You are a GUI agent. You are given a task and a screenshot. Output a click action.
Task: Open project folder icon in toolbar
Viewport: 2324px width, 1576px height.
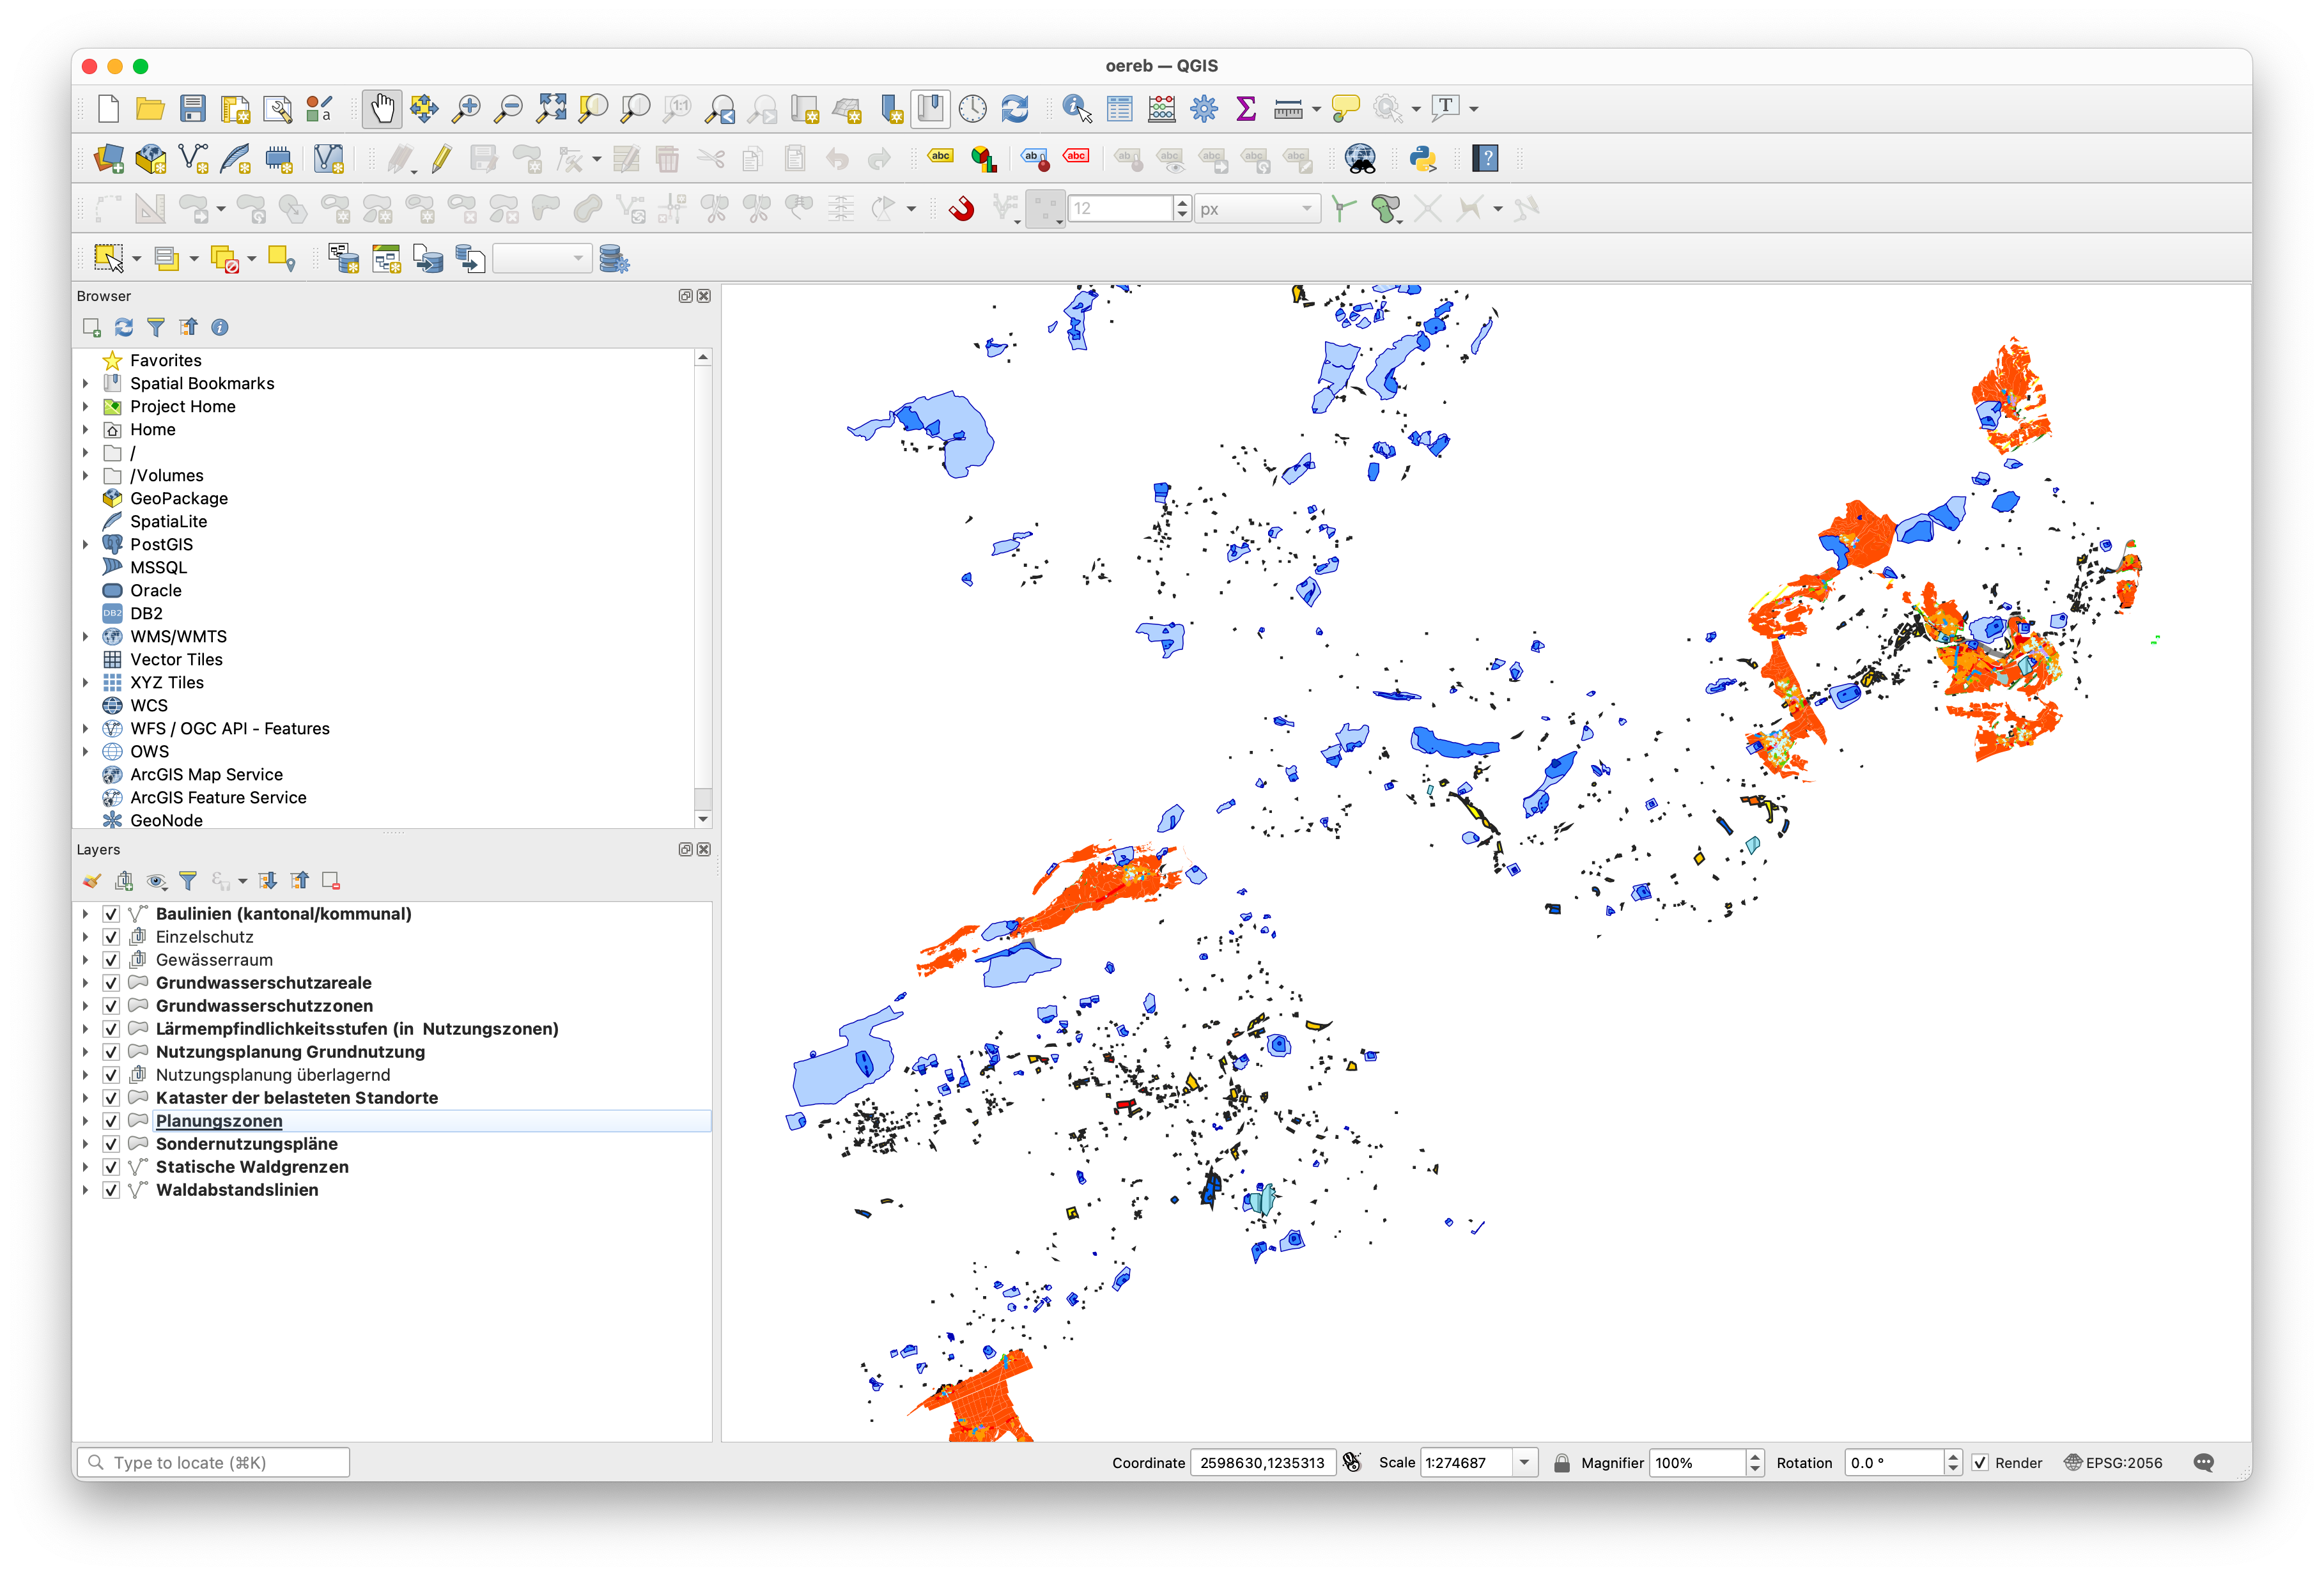pyautogui.click(x=150, y=108)
